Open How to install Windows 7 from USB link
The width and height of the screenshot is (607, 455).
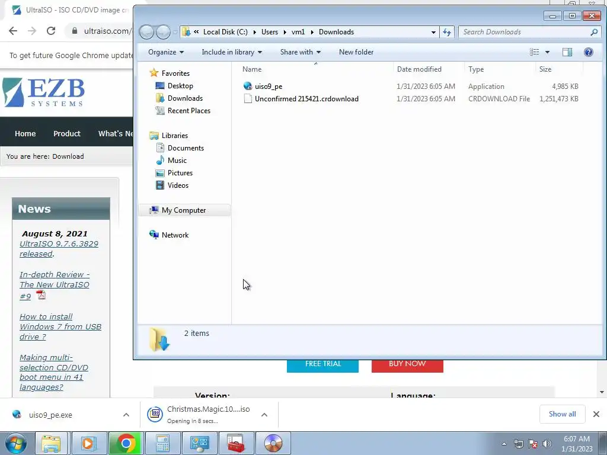coord(60,326)
